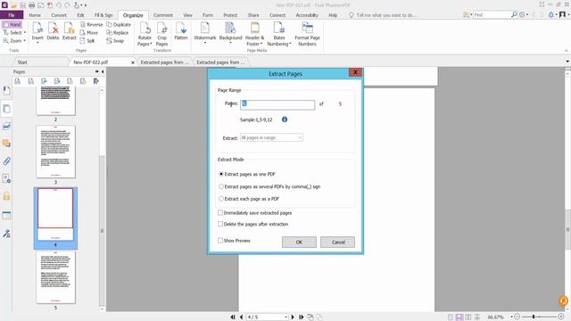
Task: Expand Bates Numbering dropdown arrow
Action: click(x=290, y=44)
